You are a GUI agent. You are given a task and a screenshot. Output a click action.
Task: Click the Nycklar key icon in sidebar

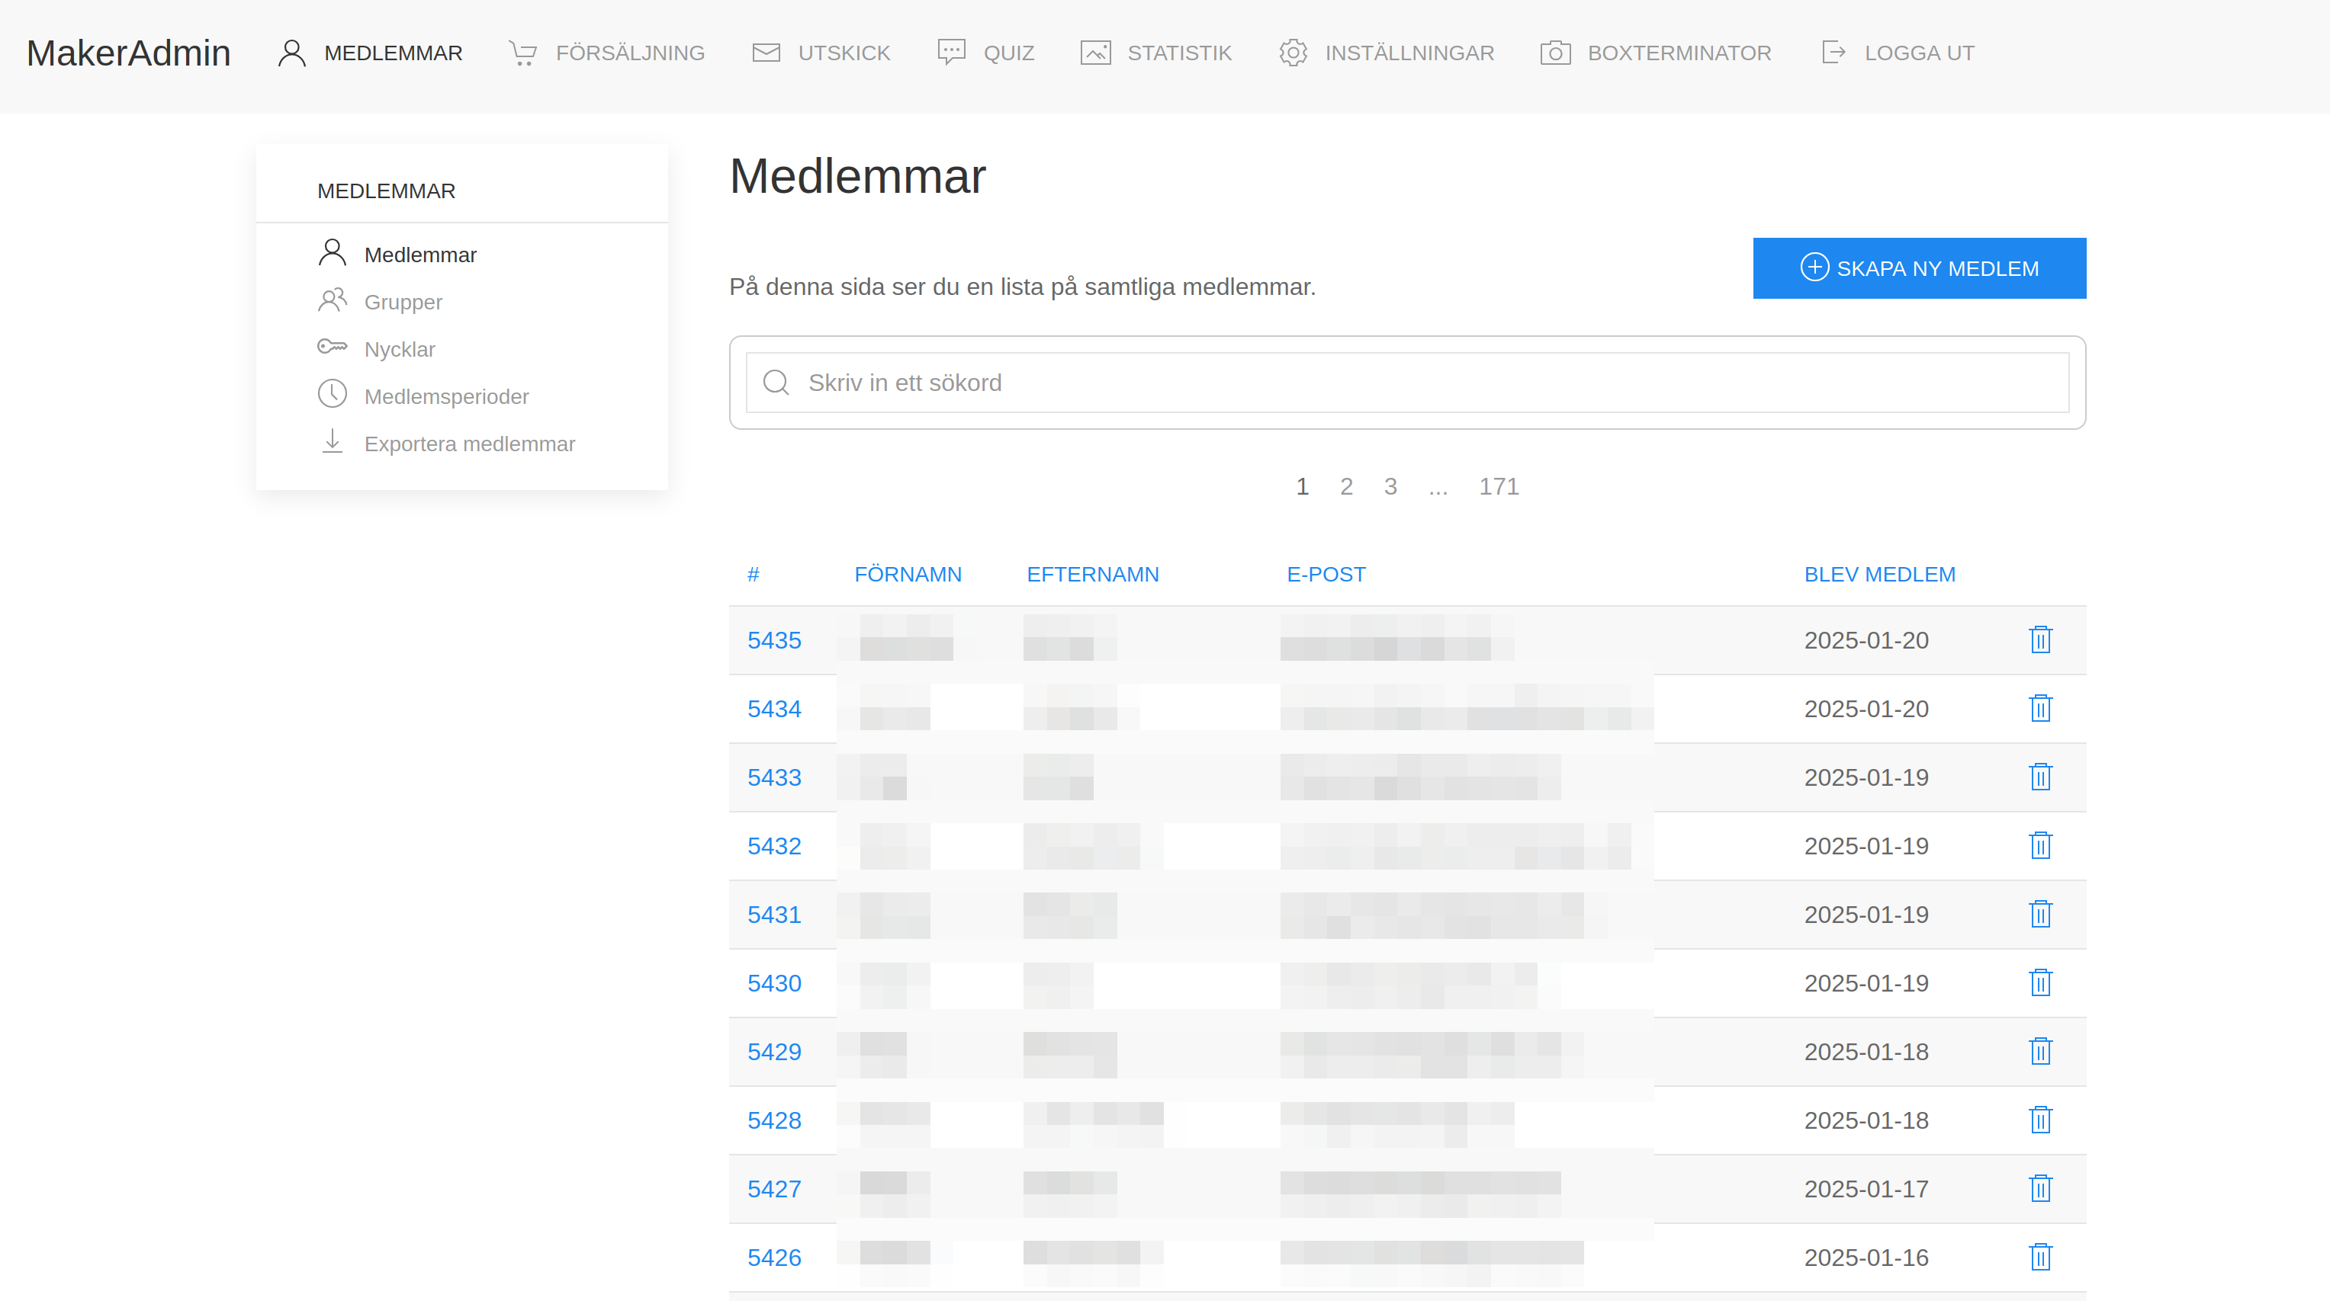[332, 348]
